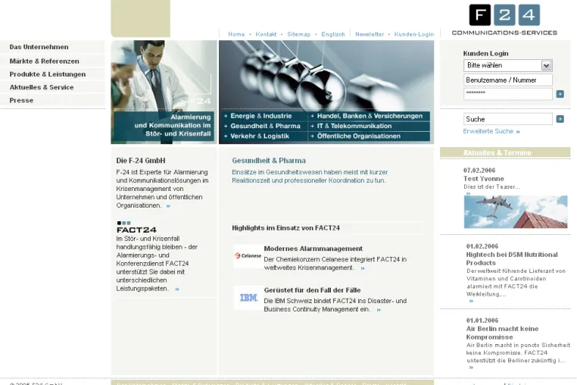Select Gesundheit & Pharma market in banner

tap(265, 126)
